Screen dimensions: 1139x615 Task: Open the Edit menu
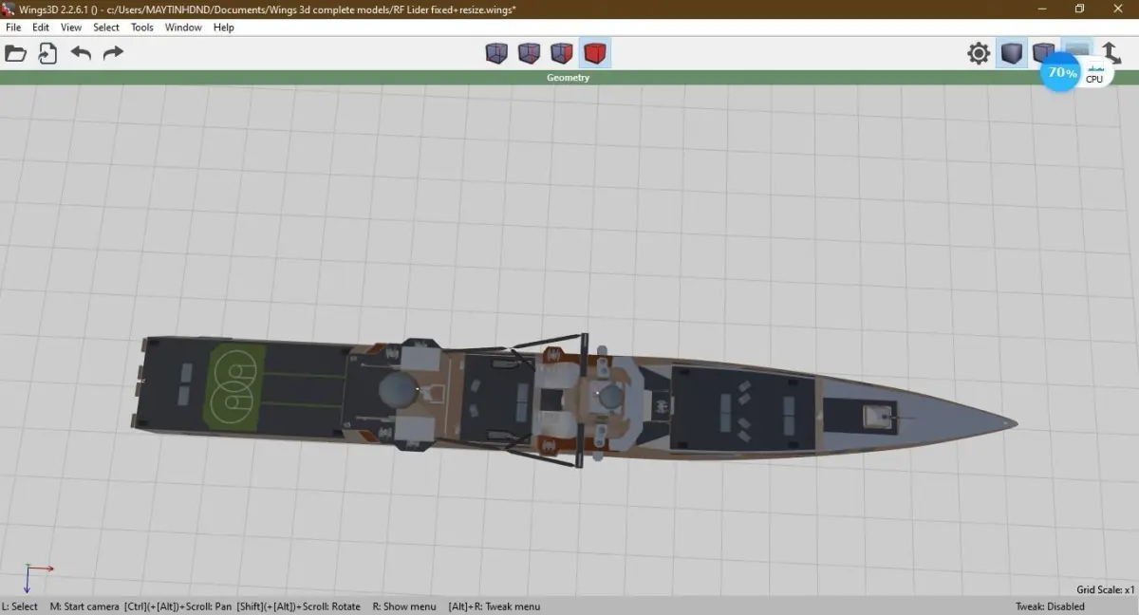[41, 28]
